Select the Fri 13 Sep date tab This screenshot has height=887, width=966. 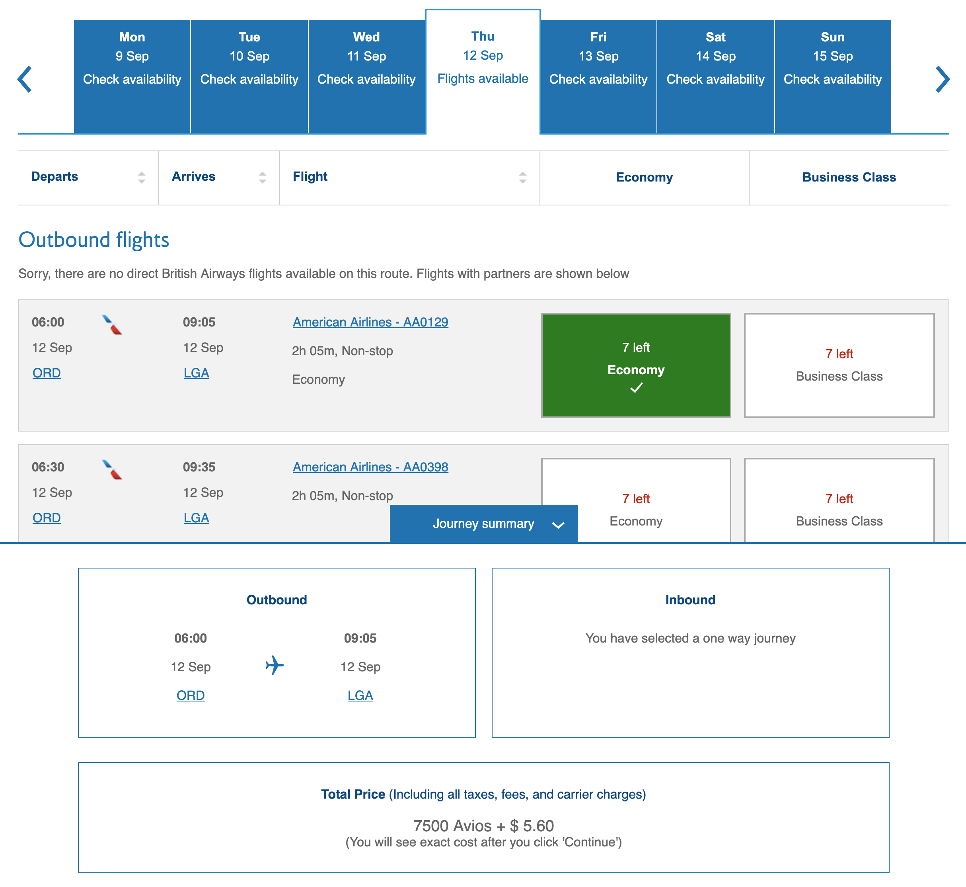coord(598,76)
